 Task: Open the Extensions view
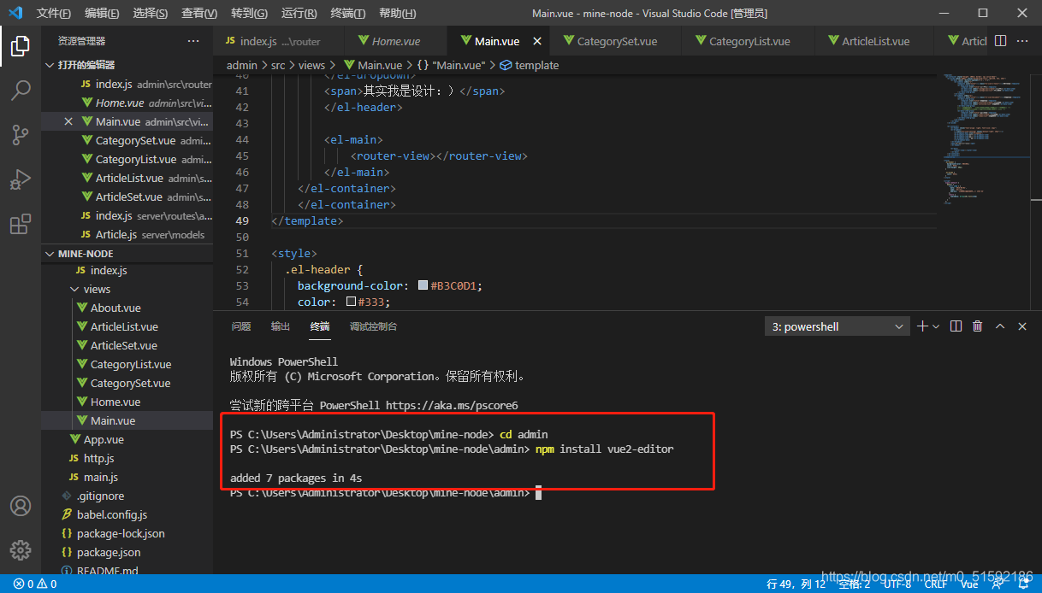point(21,225)
